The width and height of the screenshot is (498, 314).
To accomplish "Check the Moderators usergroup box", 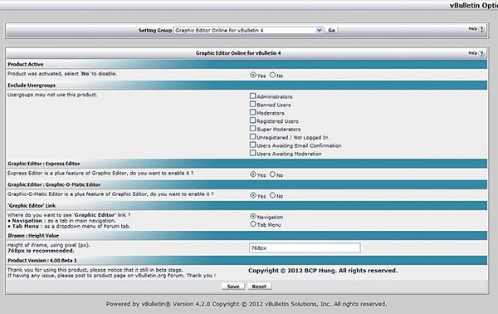I will [x=252, y=112].
